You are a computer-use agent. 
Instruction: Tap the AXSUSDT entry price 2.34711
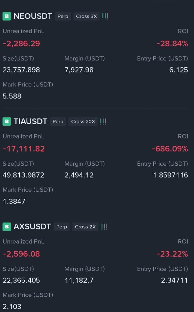point(174,280)
